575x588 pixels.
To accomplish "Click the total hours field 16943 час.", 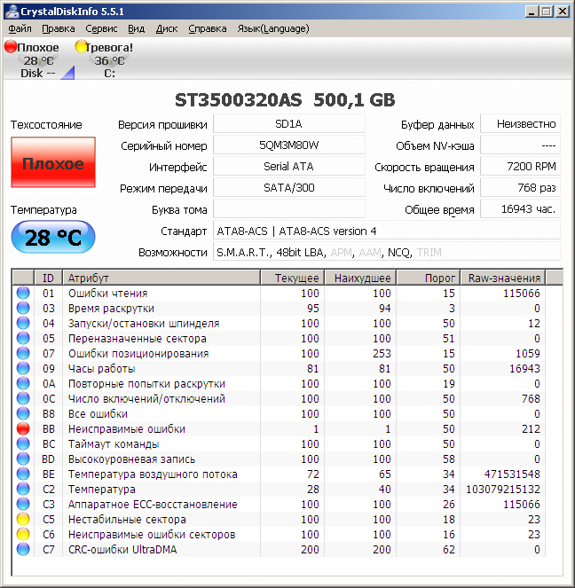I will click(520, 209).
